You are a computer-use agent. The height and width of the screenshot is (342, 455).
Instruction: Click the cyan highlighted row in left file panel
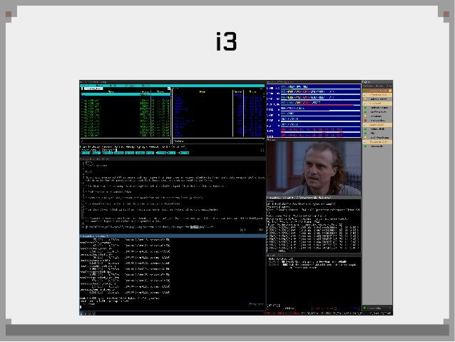(126, 94)
